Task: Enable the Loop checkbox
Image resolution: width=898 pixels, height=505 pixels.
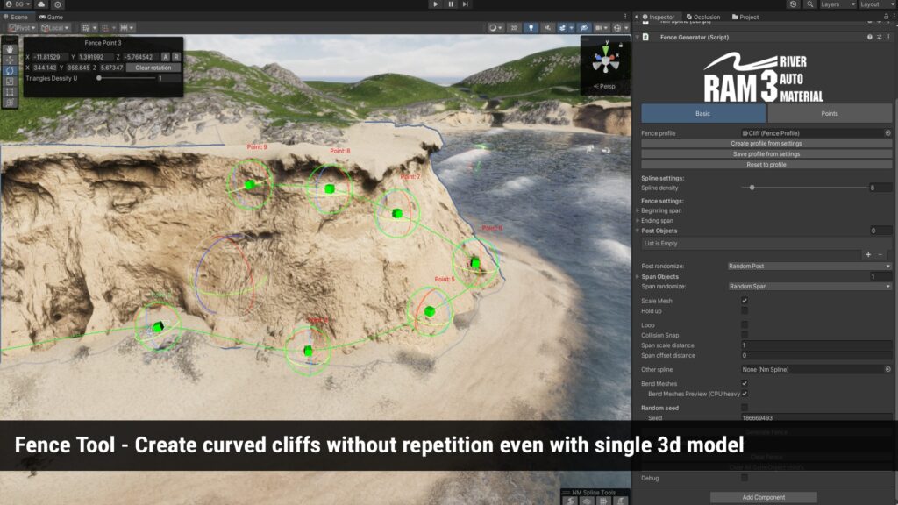Action: (x=745, y=325)
